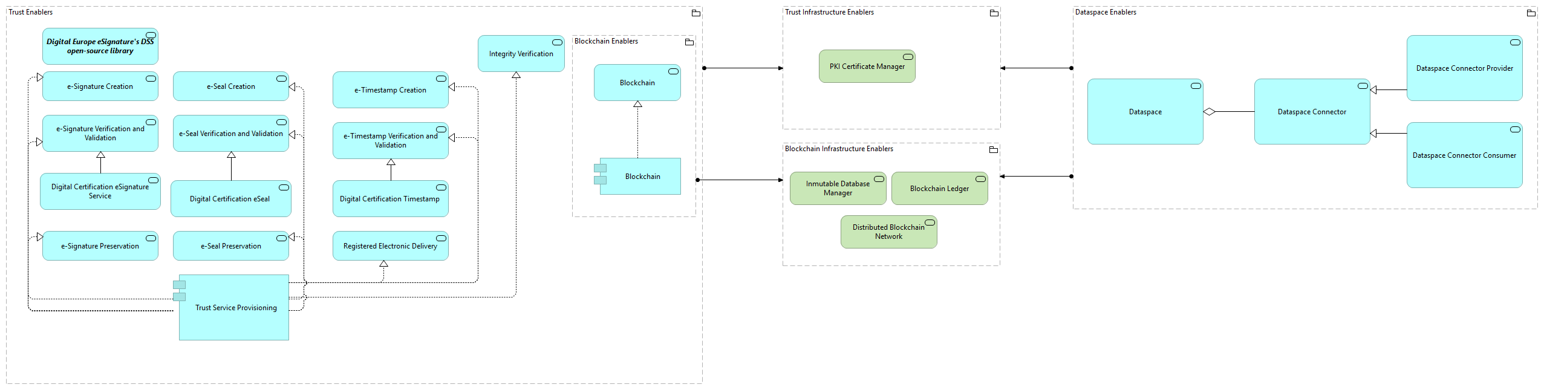Select e-Timestamp Verification and Validation node
The width and height of the screenshot is (1544, 390).
coord(391,141)
